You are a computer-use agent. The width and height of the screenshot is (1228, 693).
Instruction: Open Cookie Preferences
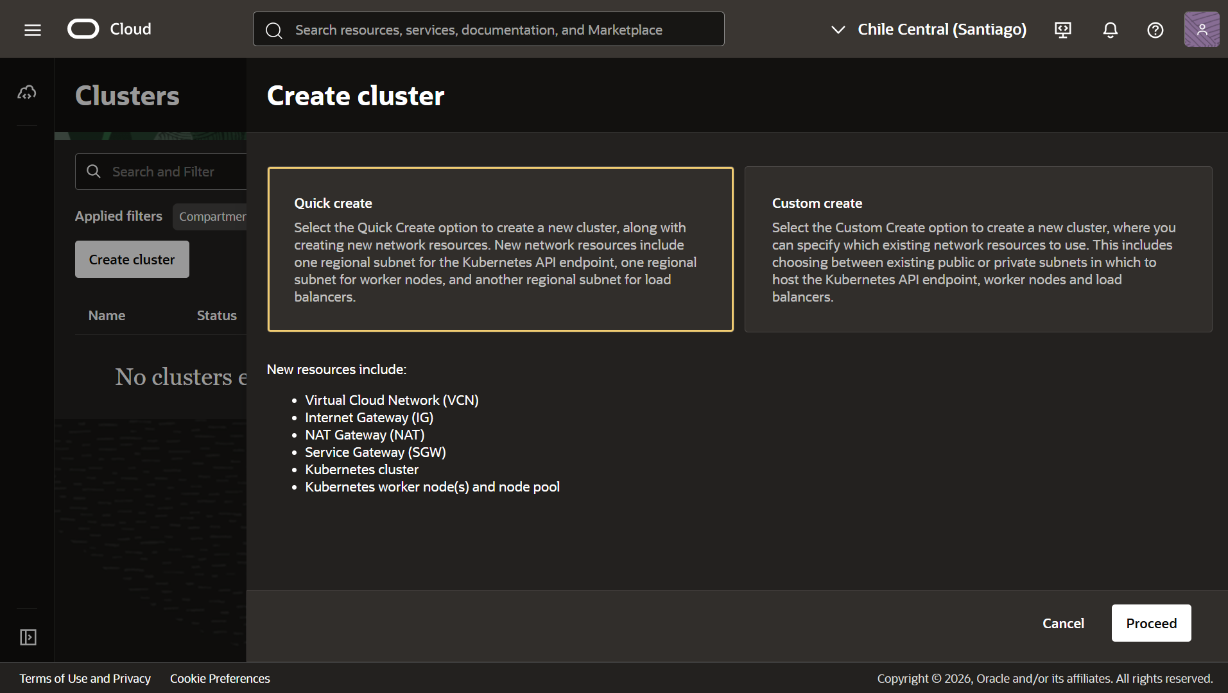[x=220, y=678]
